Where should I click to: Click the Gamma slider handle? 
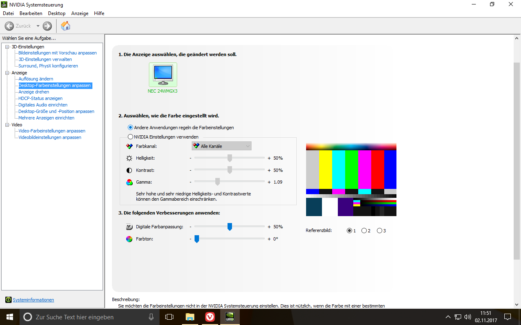(x=217, y=182)
